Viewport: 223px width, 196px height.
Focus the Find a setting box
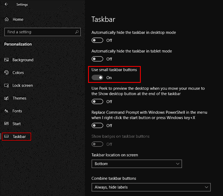click(43, 32)
